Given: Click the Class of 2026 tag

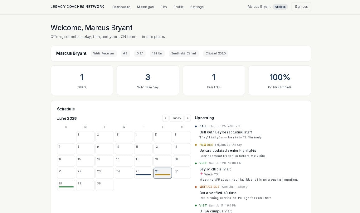Looking at the screenshot, I should [216, 53].
